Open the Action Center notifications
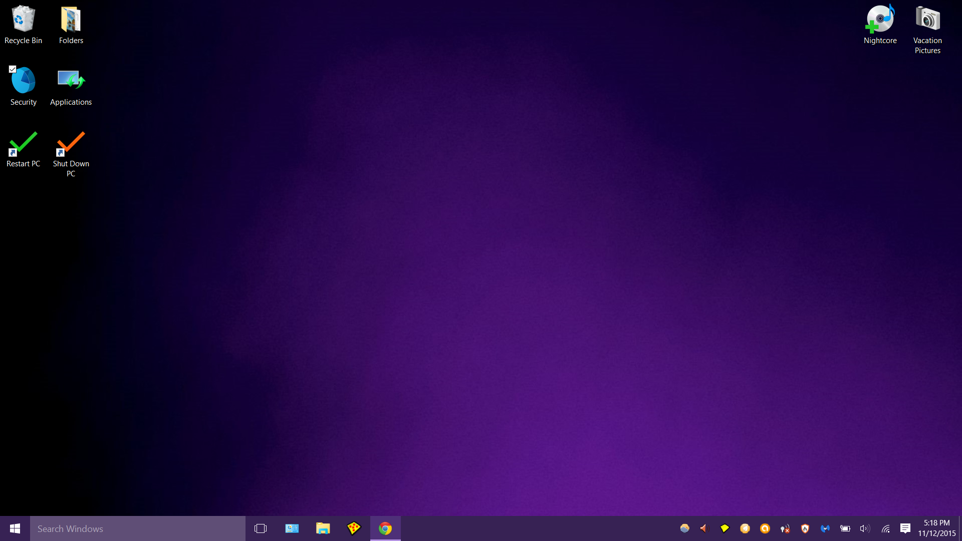The image size is (962, 541). [x=905, y=528]
